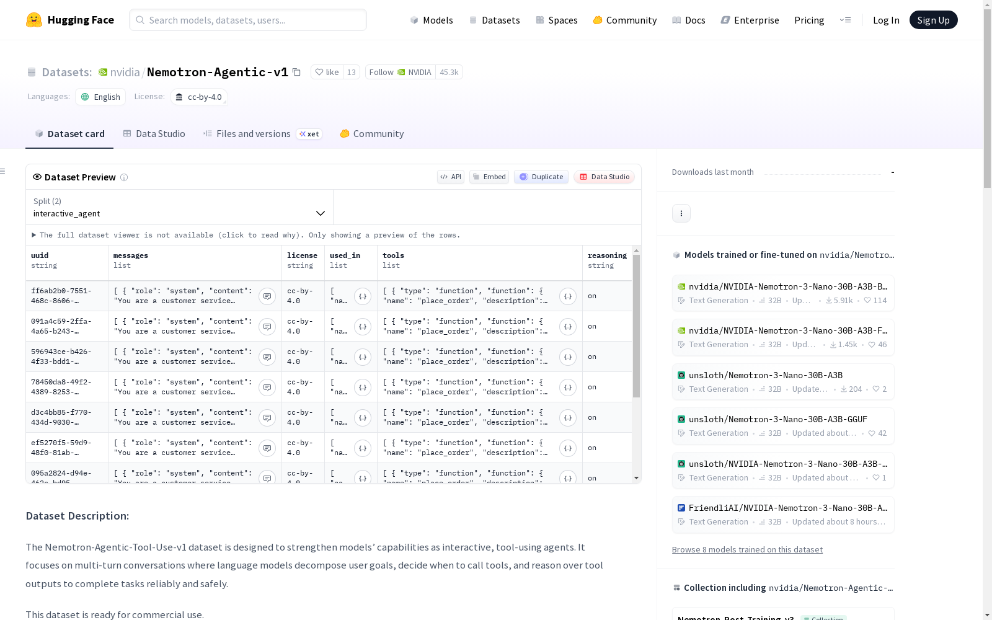The width and height of the screenshot is (992, 620).
Task: Open used_in JSON viewer for row ef5270f5-59d9
Action: [x=363, y=448]
